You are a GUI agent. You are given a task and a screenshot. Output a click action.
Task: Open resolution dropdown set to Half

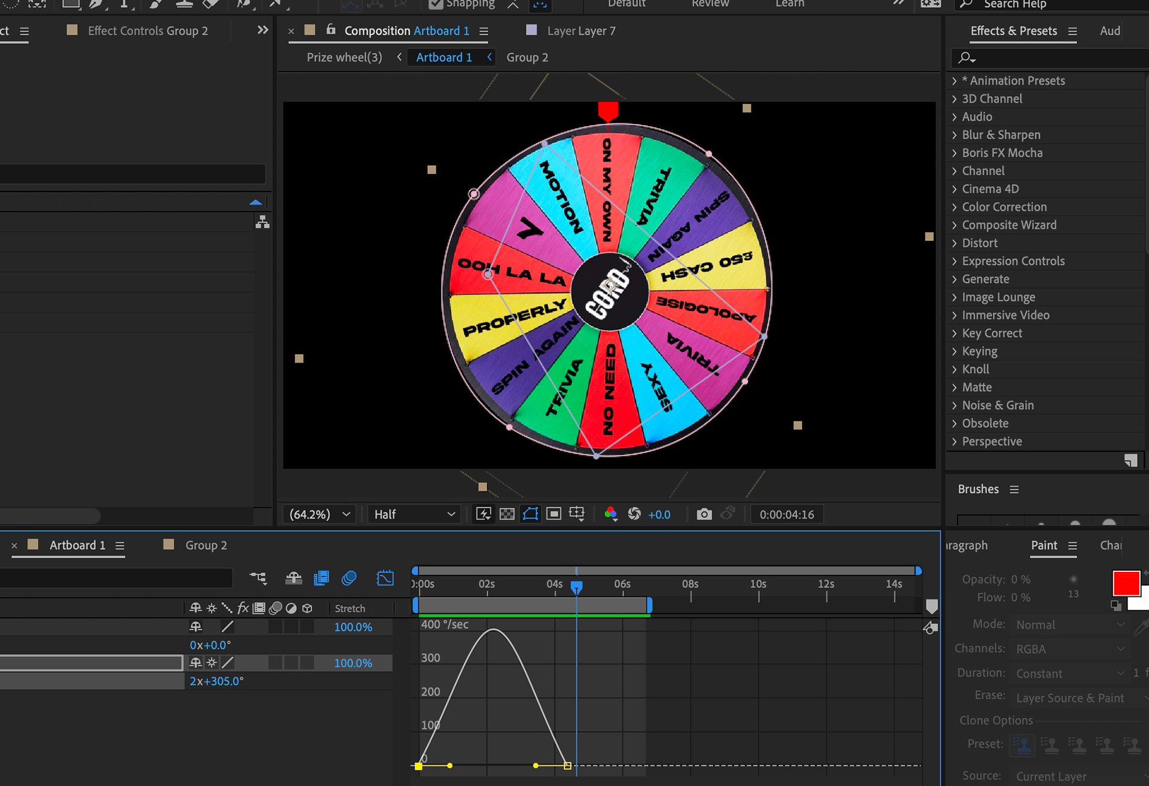[x=414, y=514]
